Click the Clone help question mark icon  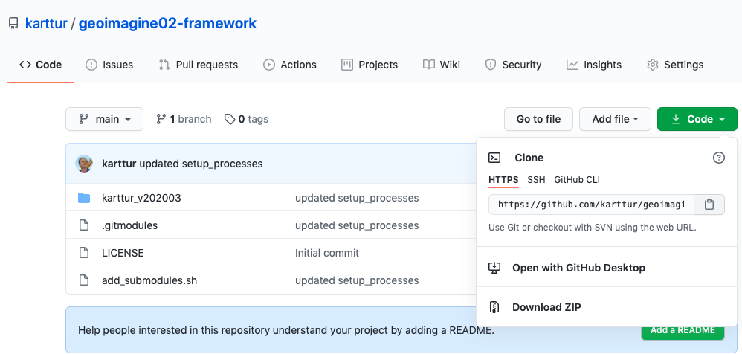(718, 158)
